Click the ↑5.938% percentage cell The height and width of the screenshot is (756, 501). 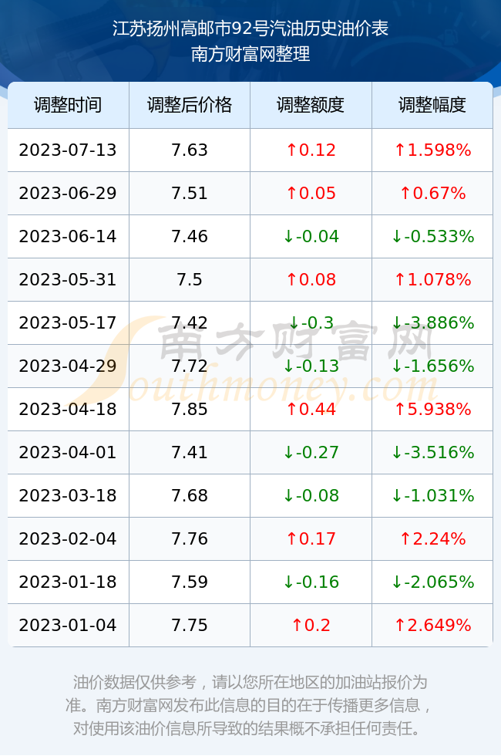coord(432,410)
